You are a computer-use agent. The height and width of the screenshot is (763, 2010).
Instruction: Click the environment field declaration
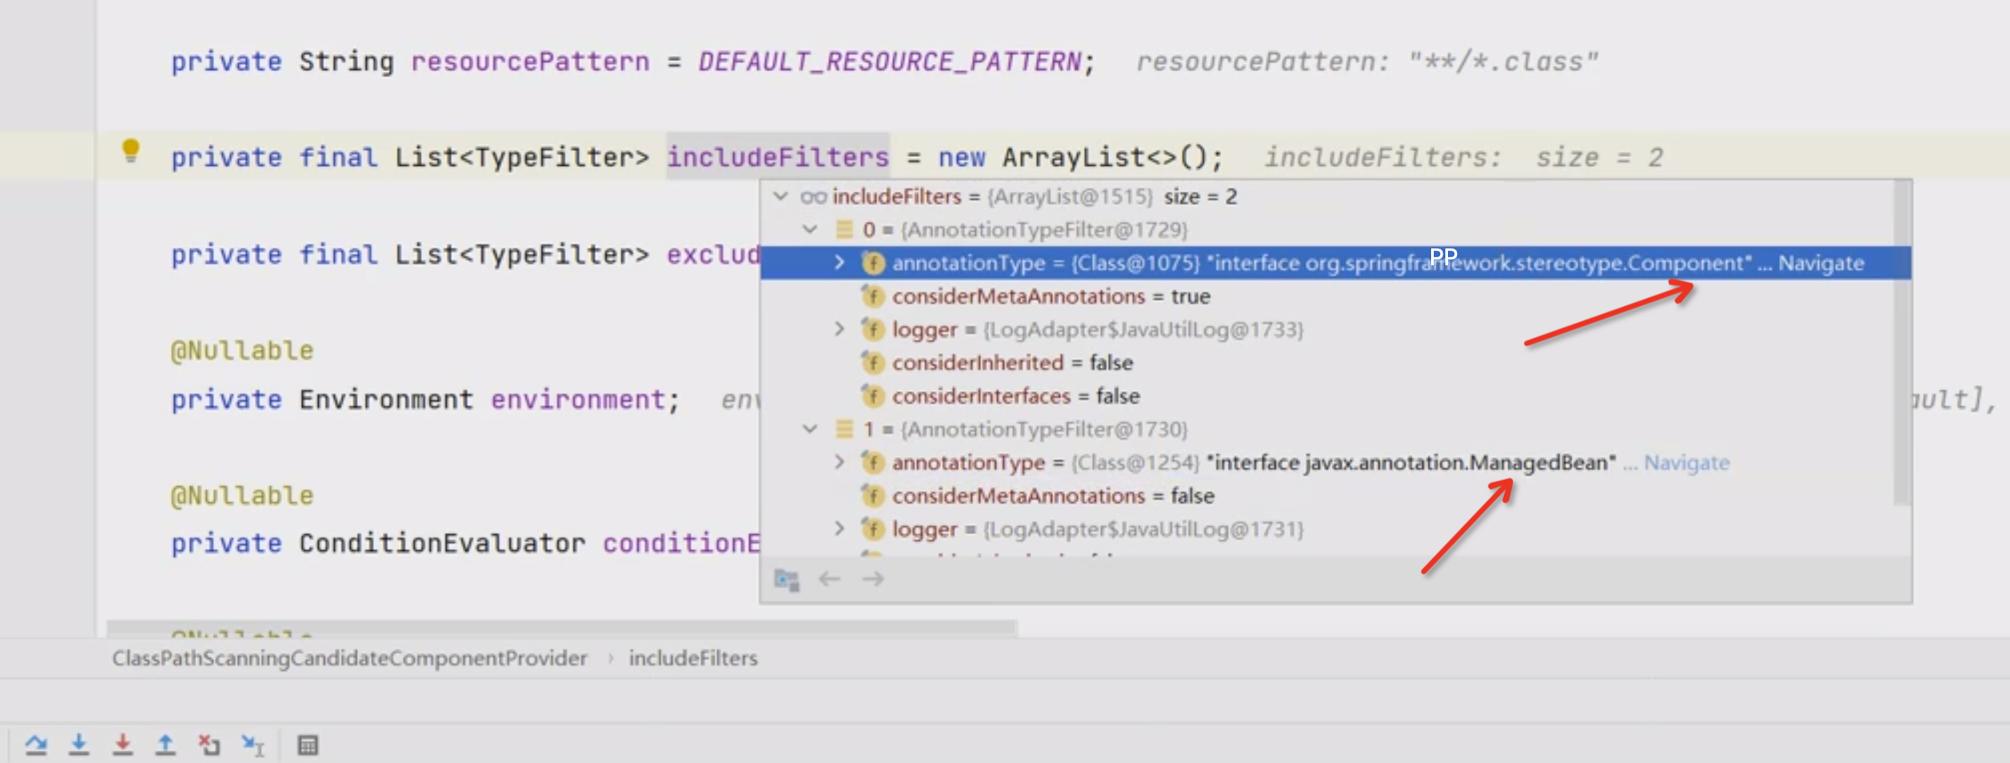(x=577, y=399)
